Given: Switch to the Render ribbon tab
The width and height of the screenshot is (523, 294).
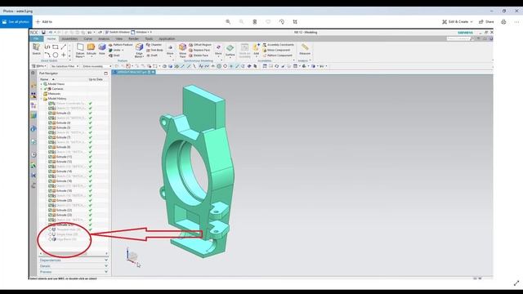Looking at the screenshot, I should coord(133,38).
